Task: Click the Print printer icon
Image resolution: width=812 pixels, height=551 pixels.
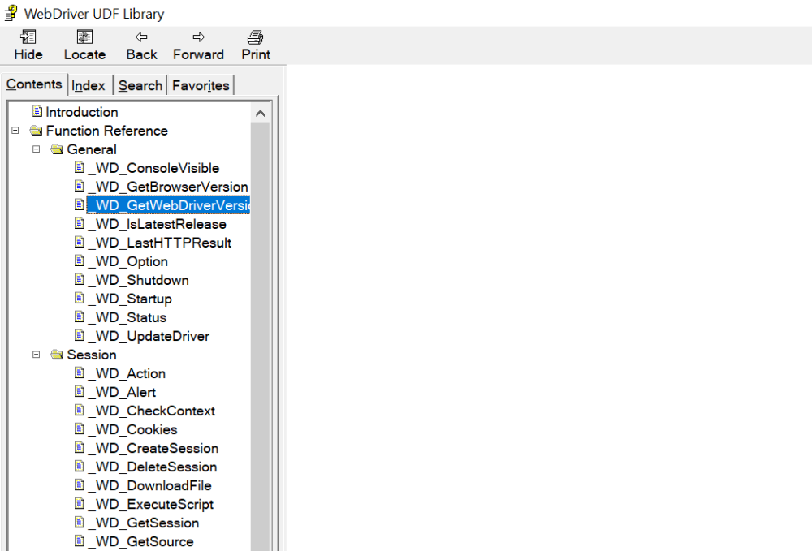Action: tap(255, 37)
